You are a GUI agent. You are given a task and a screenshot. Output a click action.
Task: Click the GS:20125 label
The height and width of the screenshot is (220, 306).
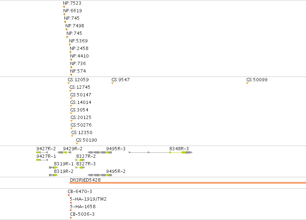point(81,118)
